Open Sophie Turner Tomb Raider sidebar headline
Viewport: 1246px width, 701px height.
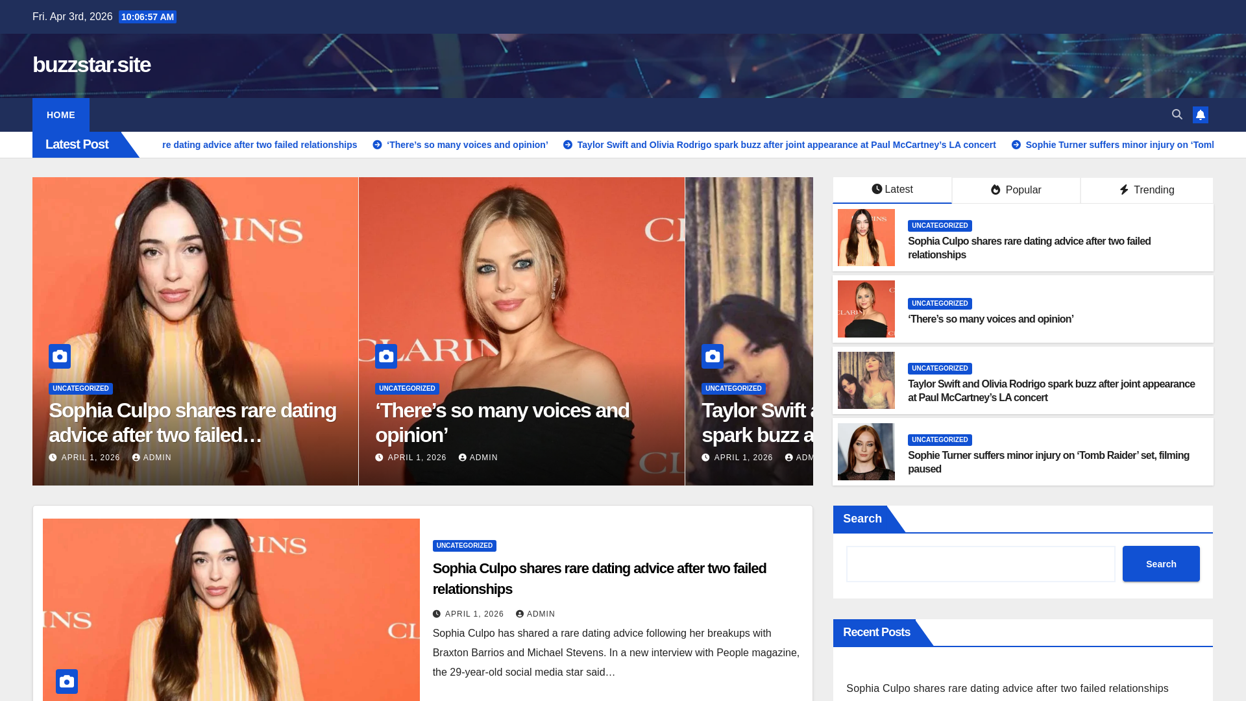pos(1049,462)
